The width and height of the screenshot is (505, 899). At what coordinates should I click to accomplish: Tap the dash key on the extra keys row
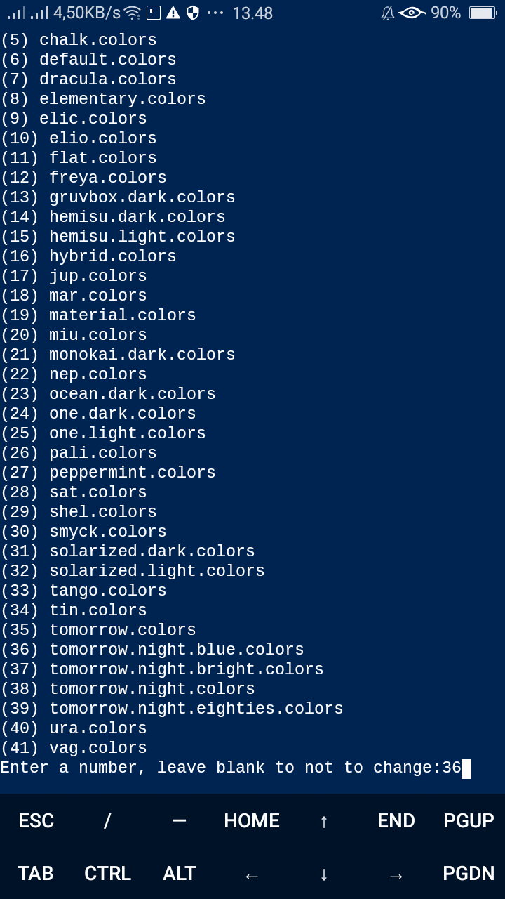click(x=179, y=820)
